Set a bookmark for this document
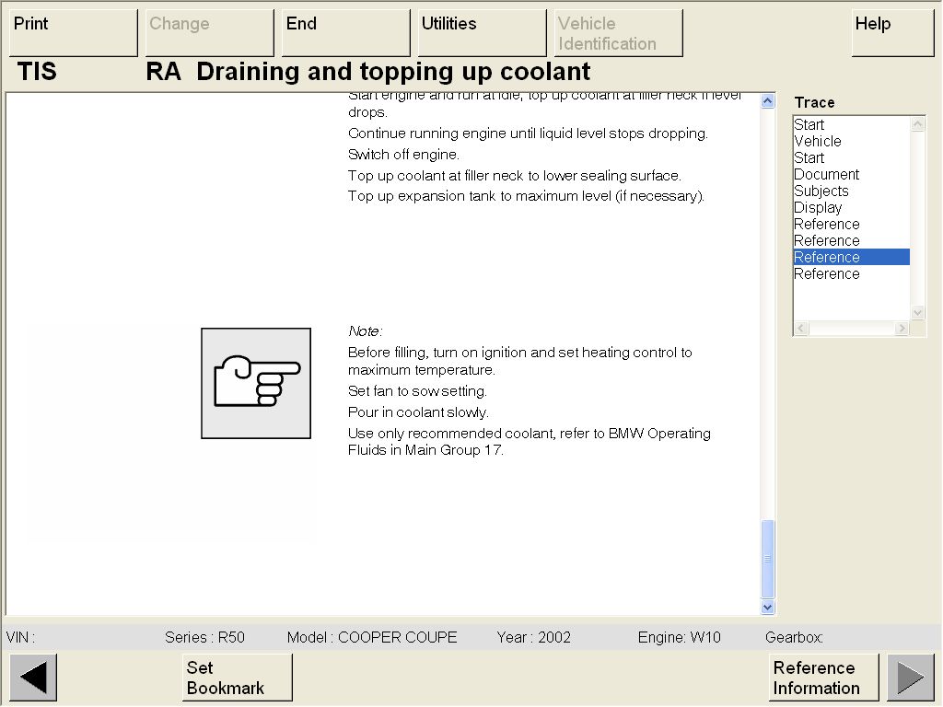 pos(237,678)
